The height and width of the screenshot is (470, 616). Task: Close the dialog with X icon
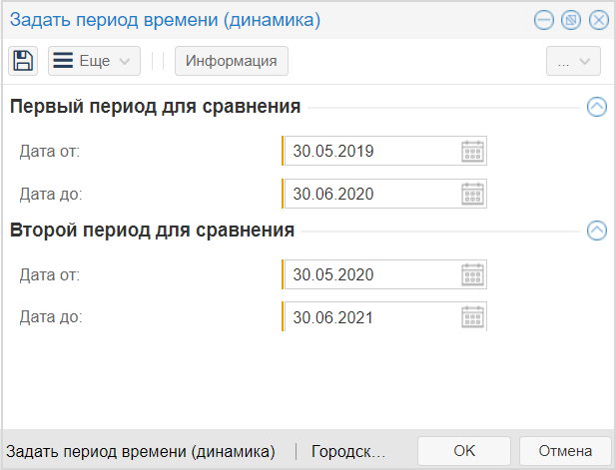click(599, 20)
